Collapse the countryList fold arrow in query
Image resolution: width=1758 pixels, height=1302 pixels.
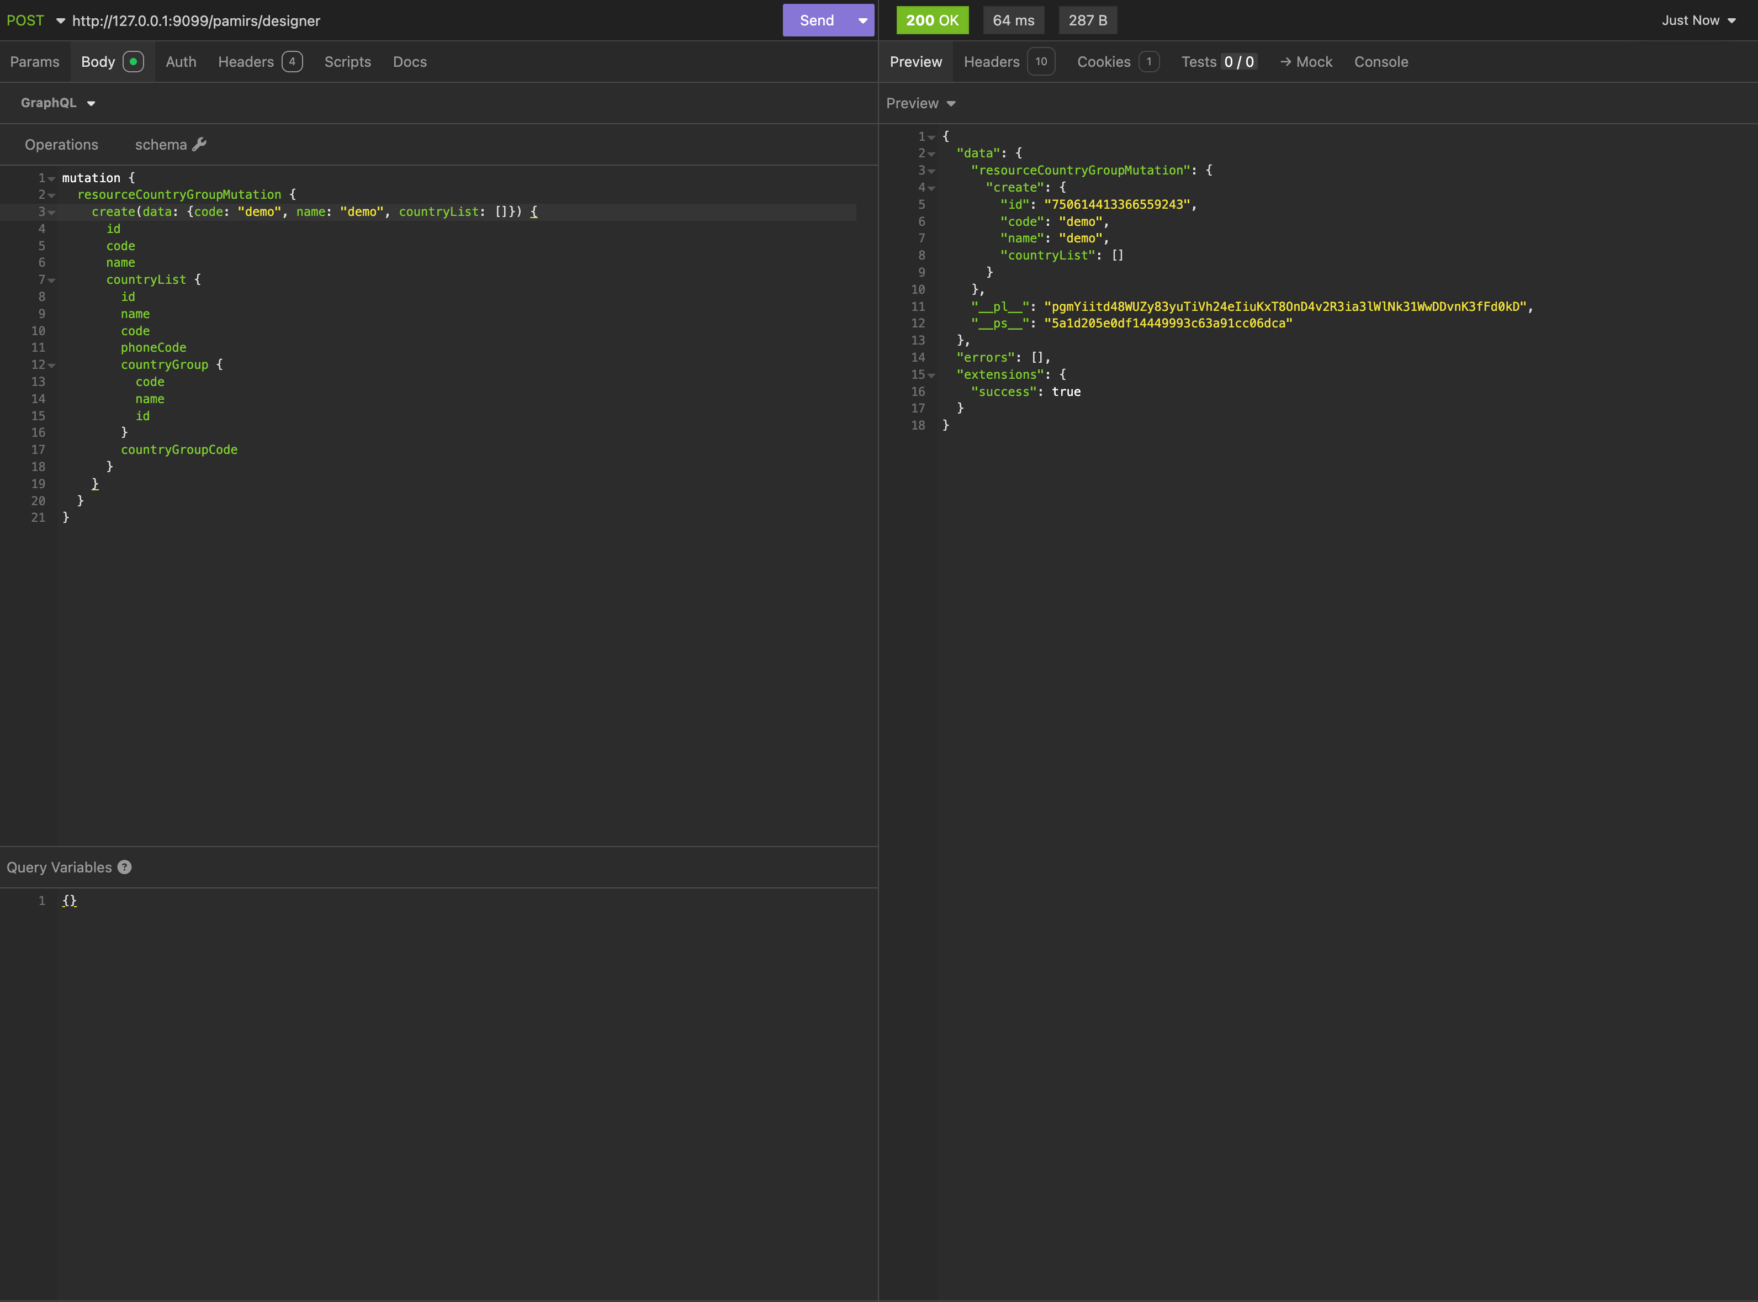[x=52, y=280]
